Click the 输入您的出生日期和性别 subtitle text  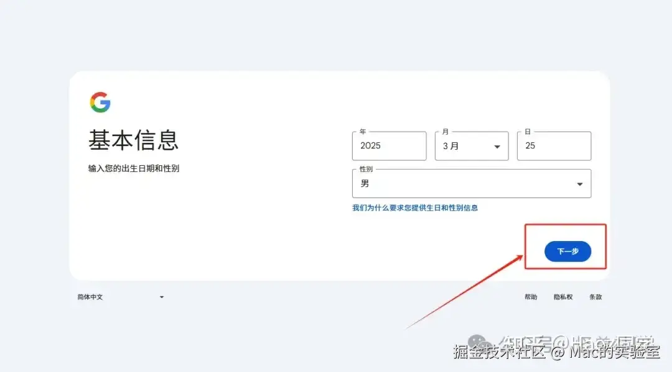tap(134, 168)
